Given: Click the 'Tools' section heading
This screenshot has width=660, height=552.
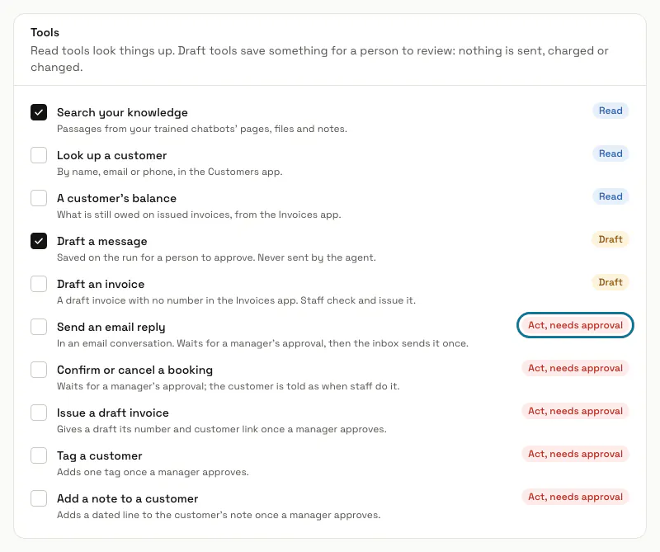Looking at the screenshot, I should tap(45, 32).
